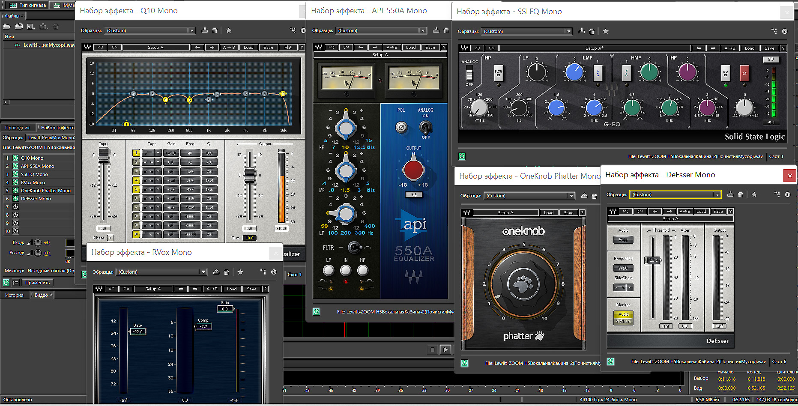
Task: Switch to the История tab
Action: (x=14, y=295)
